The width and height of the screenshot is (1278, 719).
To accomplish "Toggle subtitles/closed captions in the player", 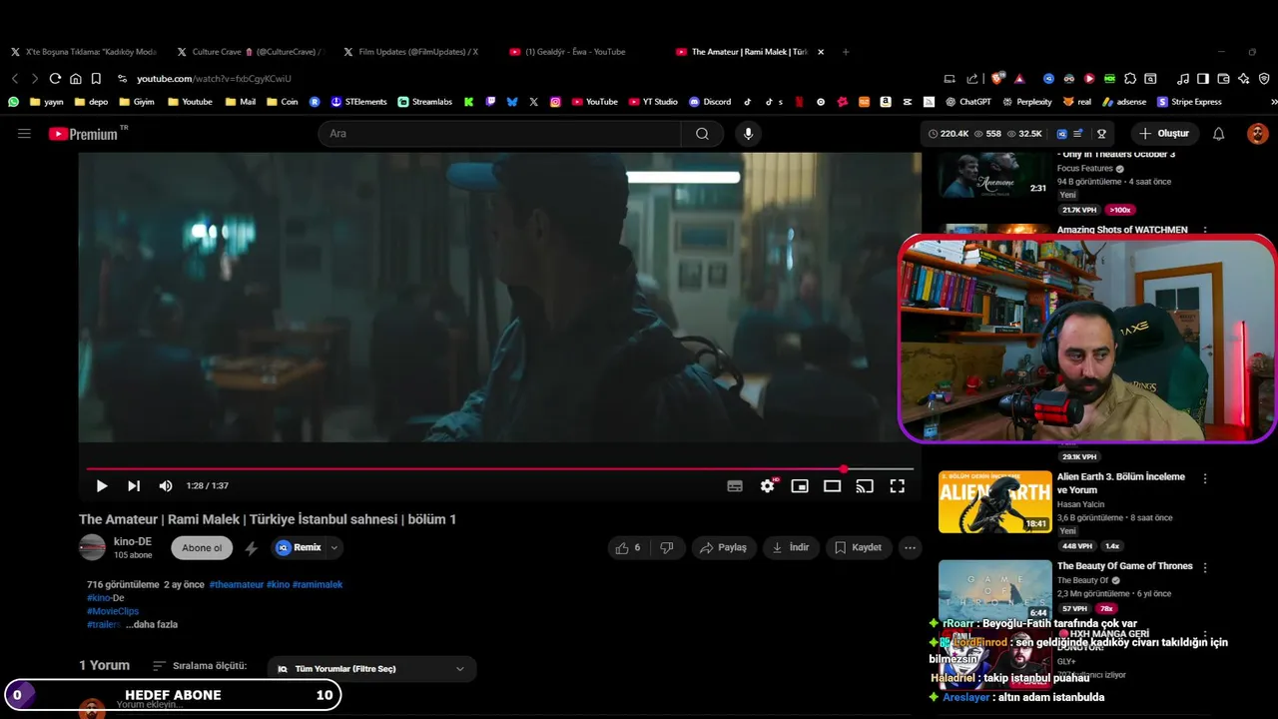I will click(735, 486).
